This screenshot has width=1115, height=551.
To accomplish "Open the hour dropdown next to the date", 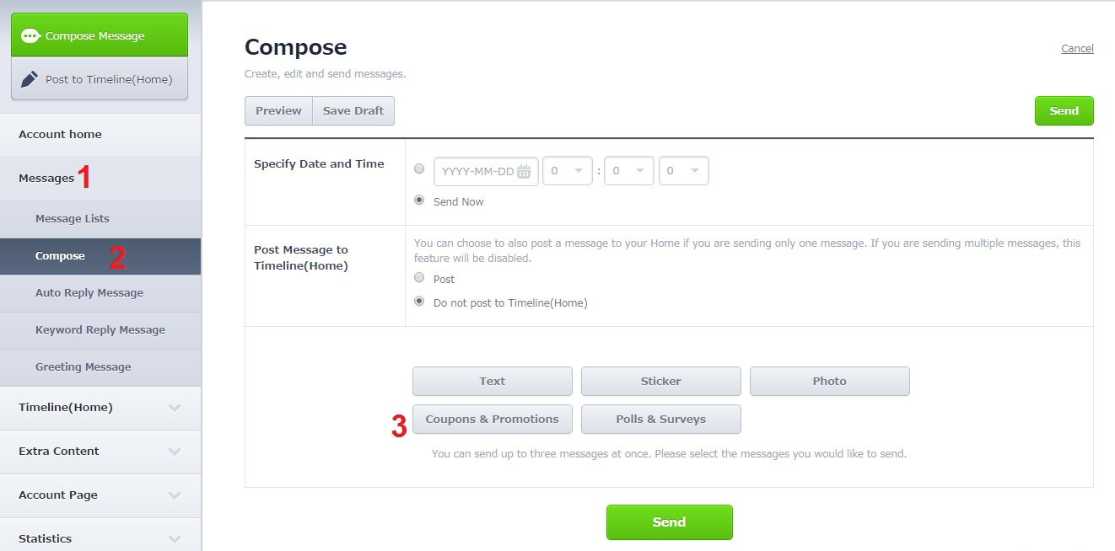I will [568, 170].
